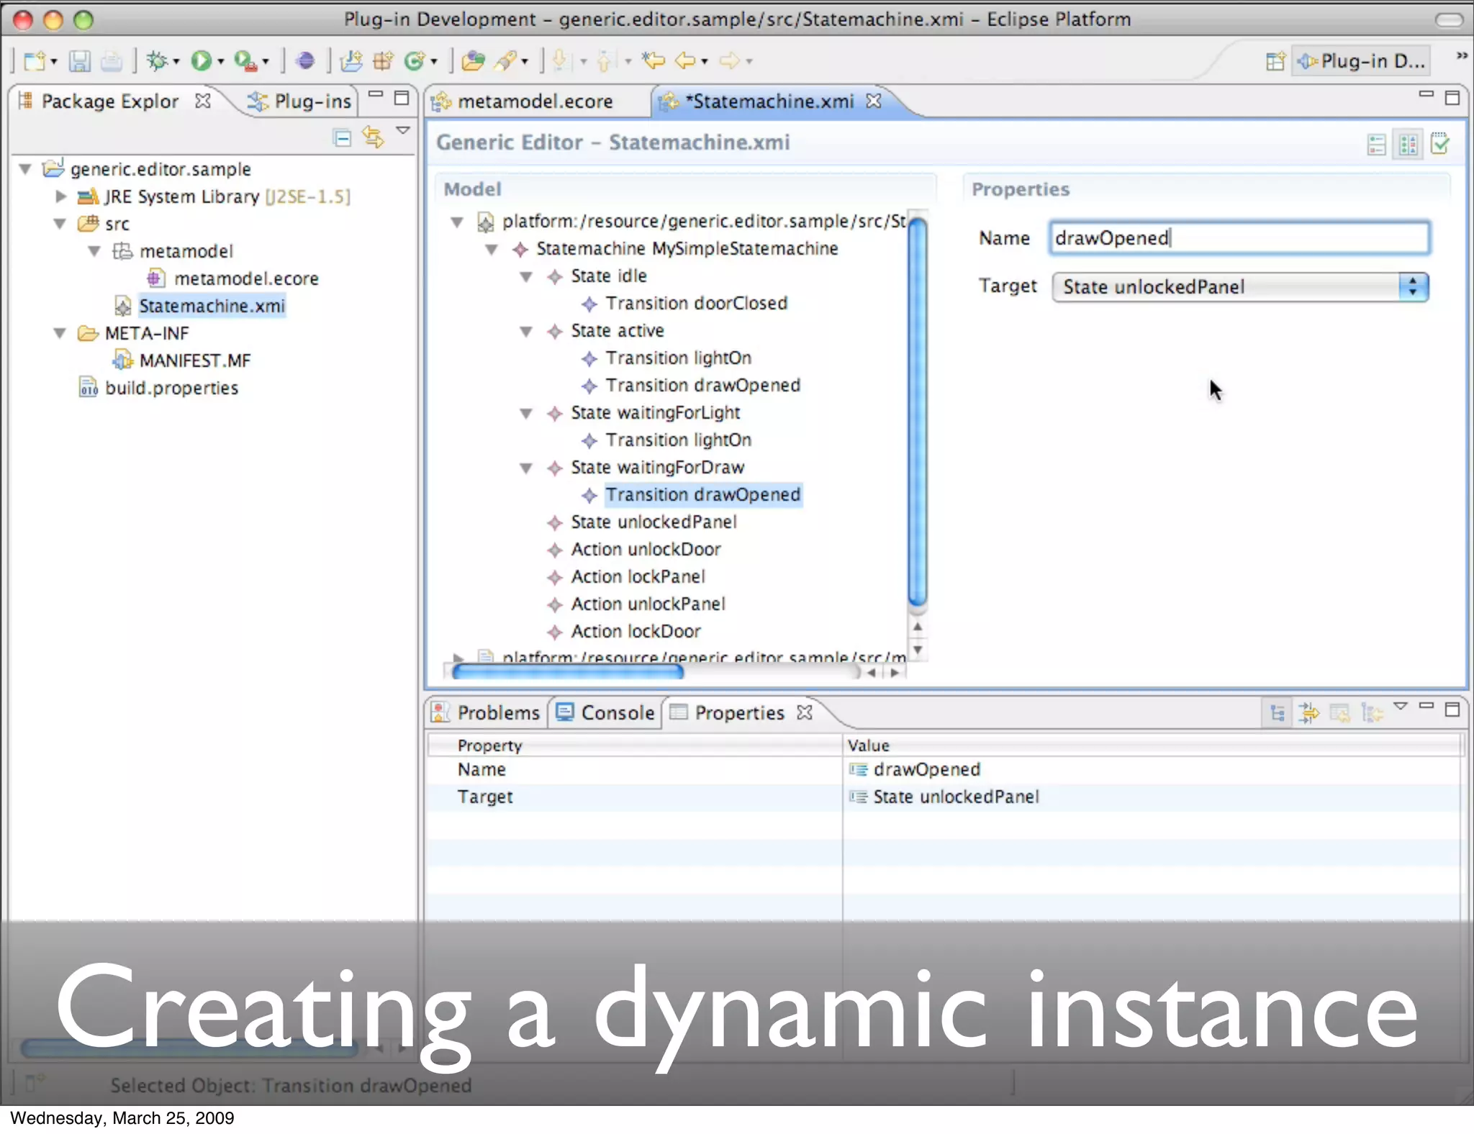The width and height of the screenshot is (1474, 1134).
Task: Click the Debug bug icon
Action: click(x=156, y=61)
